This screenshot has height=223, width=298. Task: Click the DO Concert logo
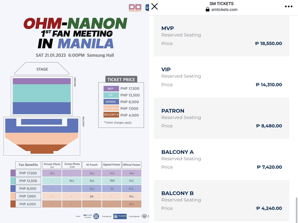(x=135, y=7)
